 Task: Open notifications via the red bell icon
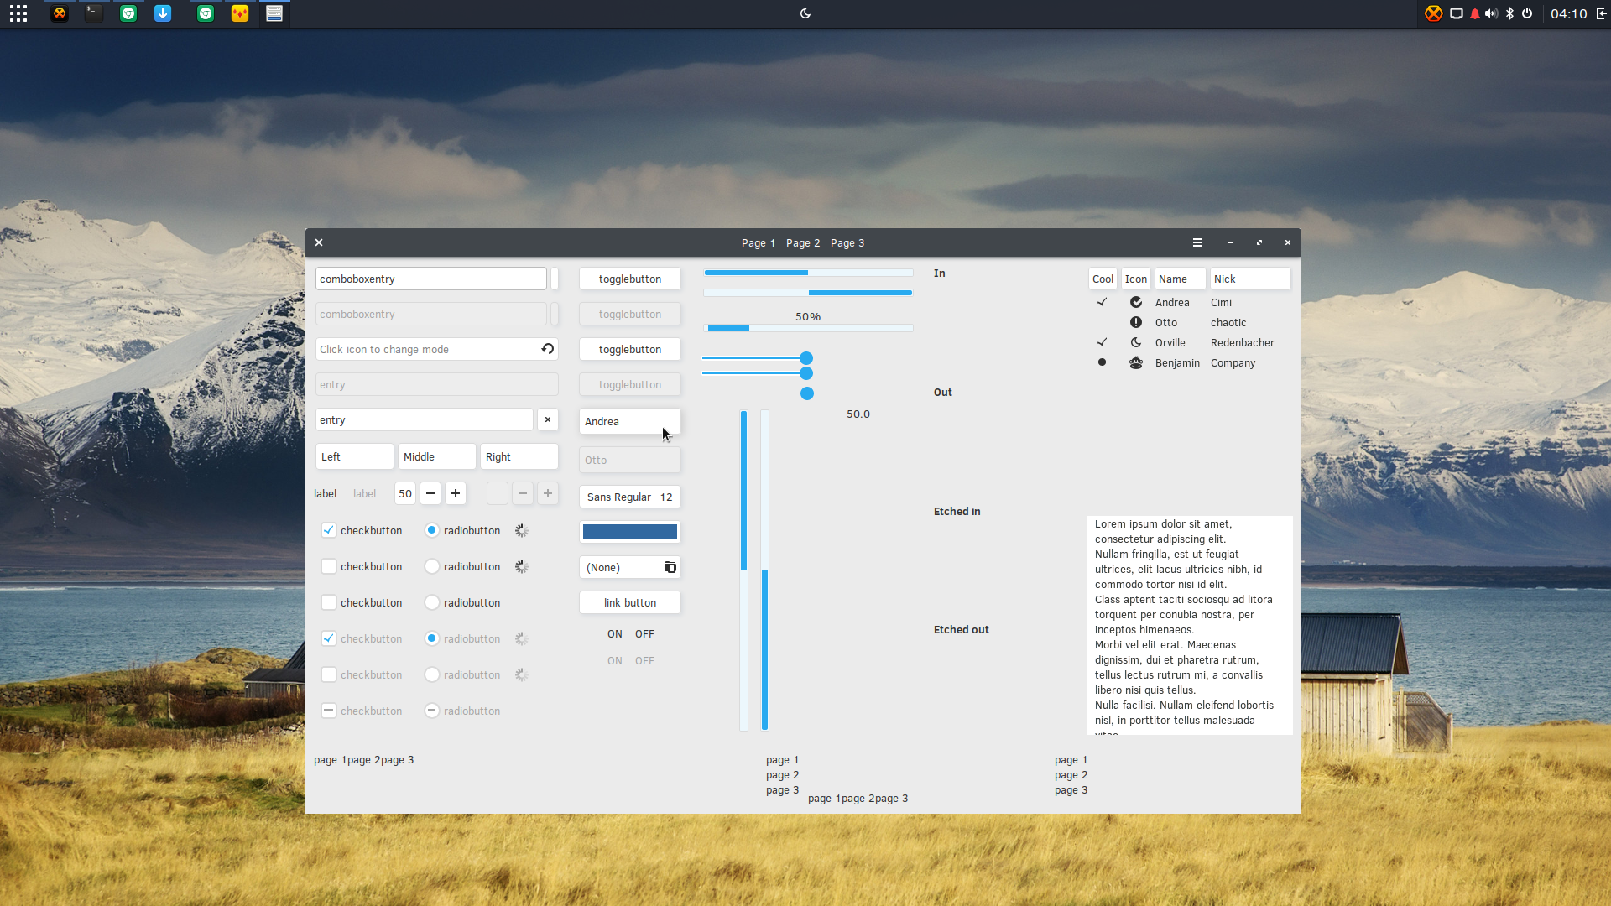pyautogui.click(x=1474, y=13)
